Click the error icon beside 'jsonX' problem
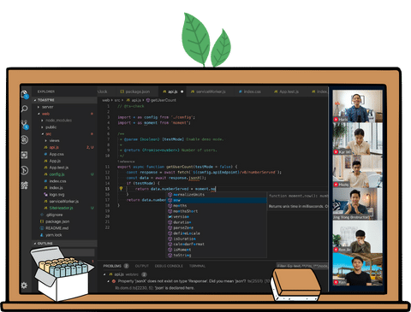This screenshot has width=411, height=312. 114,281
